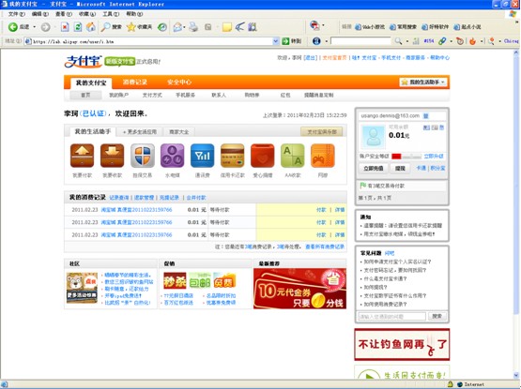Open browsing History clock icon
Screen dimensions: 521x389
pos(162,27)
